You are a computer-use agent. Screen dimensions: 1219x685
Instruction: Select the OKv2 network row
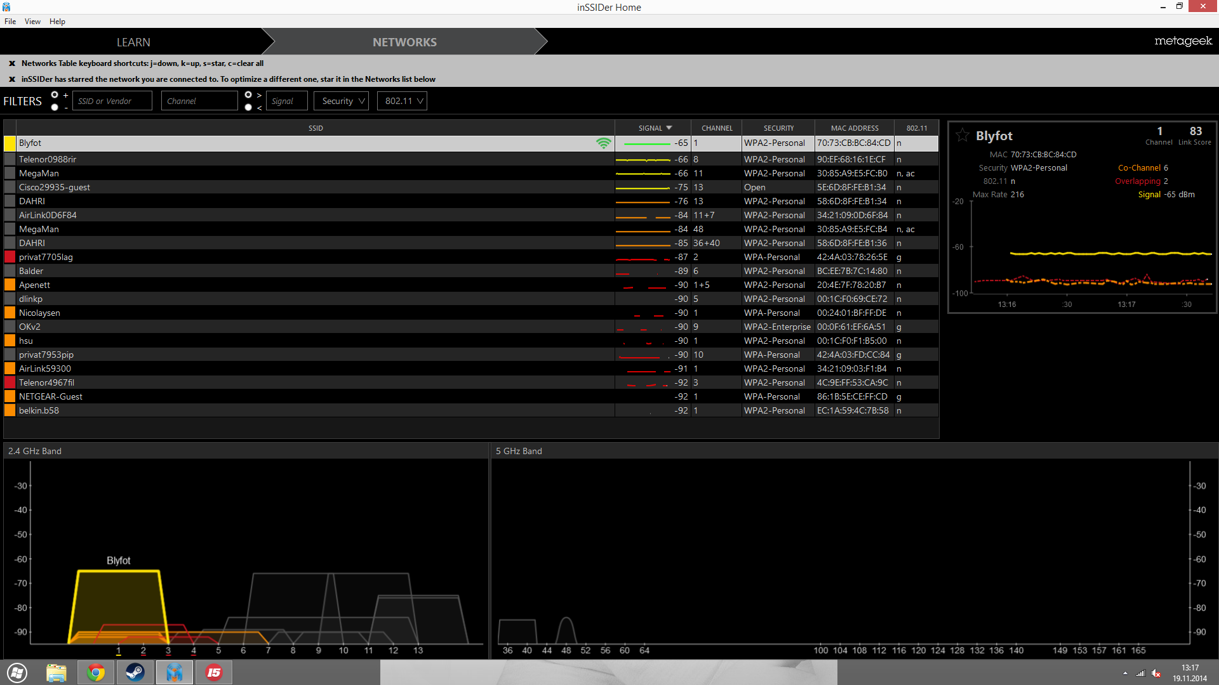pyautogui.click(x=471, y=327)
